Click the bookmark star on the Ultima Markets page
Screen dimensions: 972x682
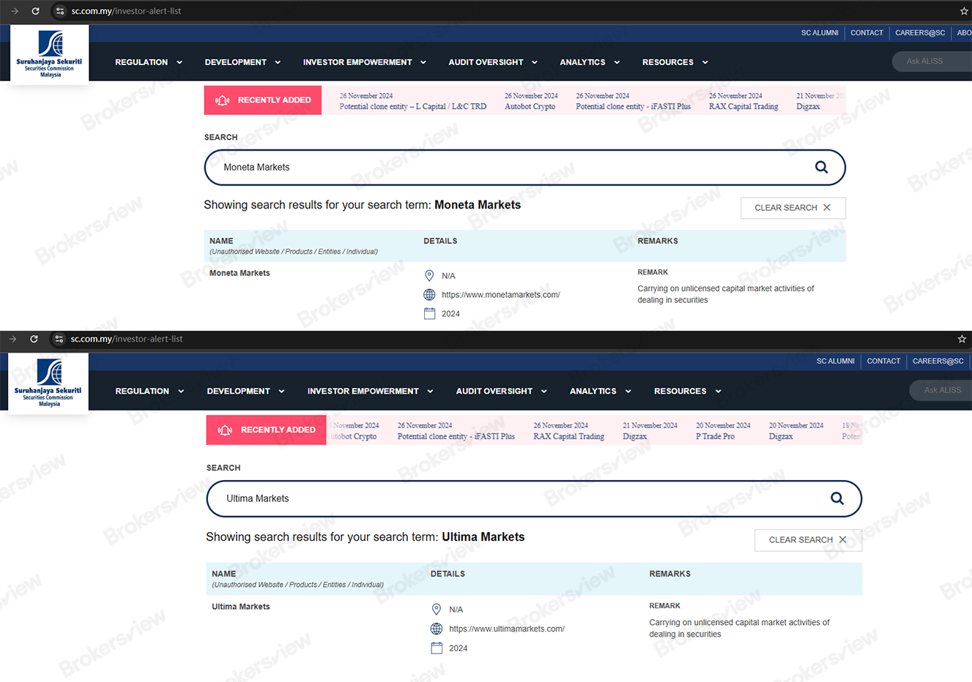[x=961, y=339]
